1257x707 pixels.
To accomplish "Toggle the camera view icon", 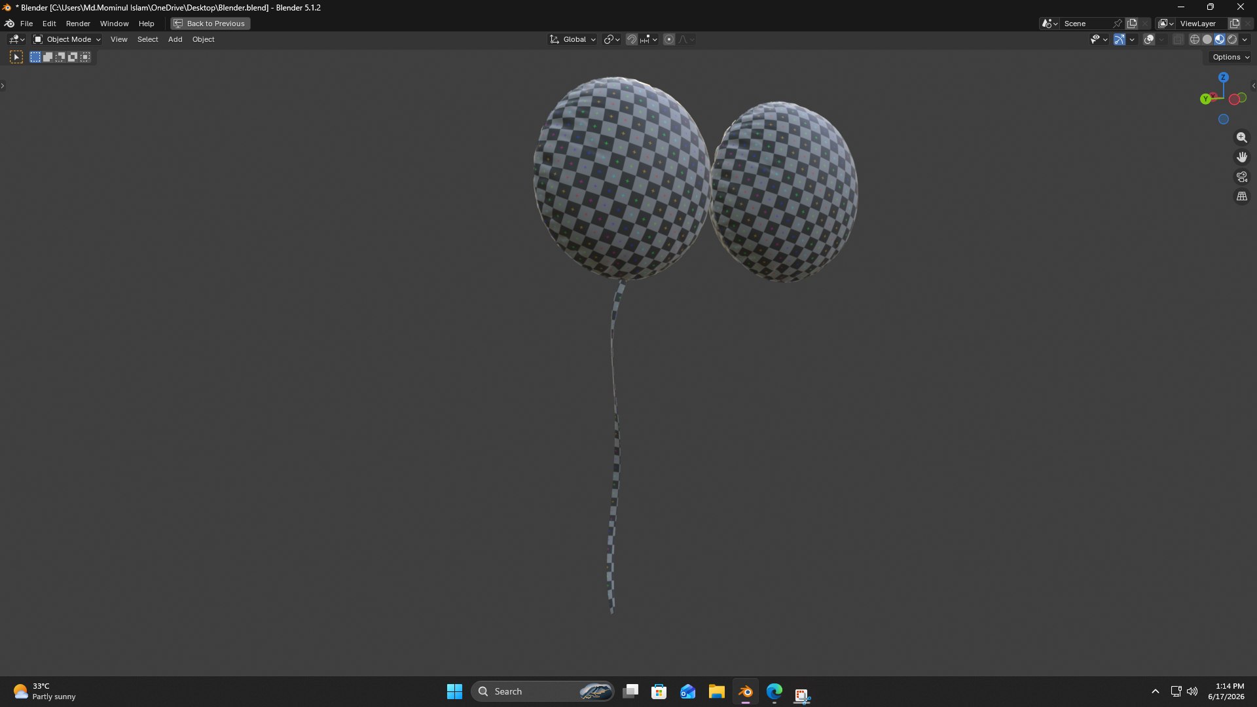I will point(1241,177).
